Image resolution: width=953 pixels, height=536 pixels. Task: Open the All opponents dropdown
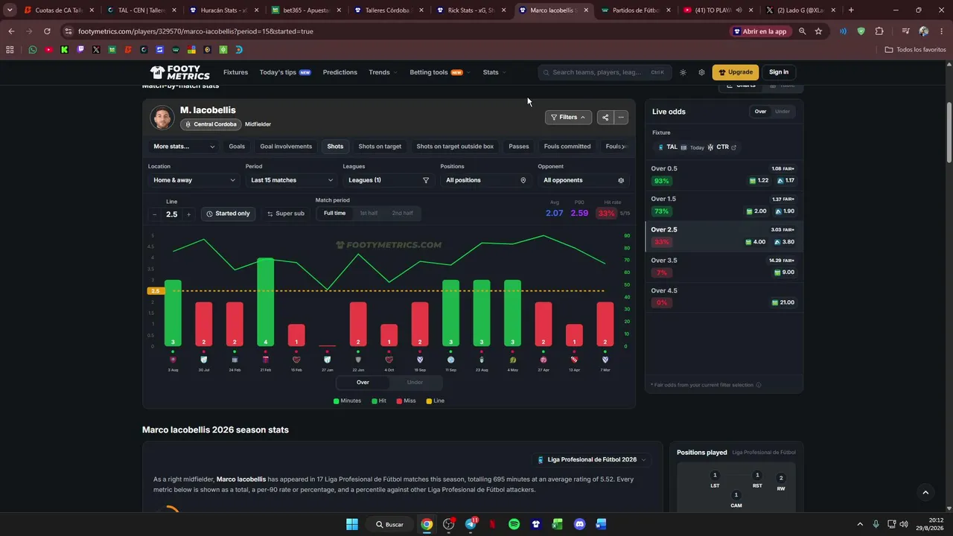pyautogui.click(x=584, y=180)
